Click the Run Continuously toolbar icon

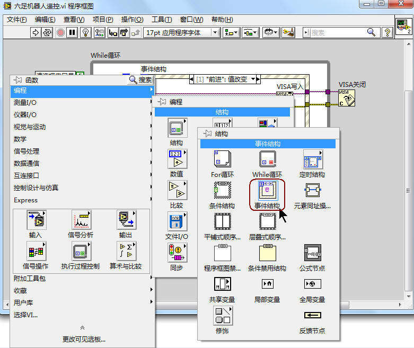(47, 32)
